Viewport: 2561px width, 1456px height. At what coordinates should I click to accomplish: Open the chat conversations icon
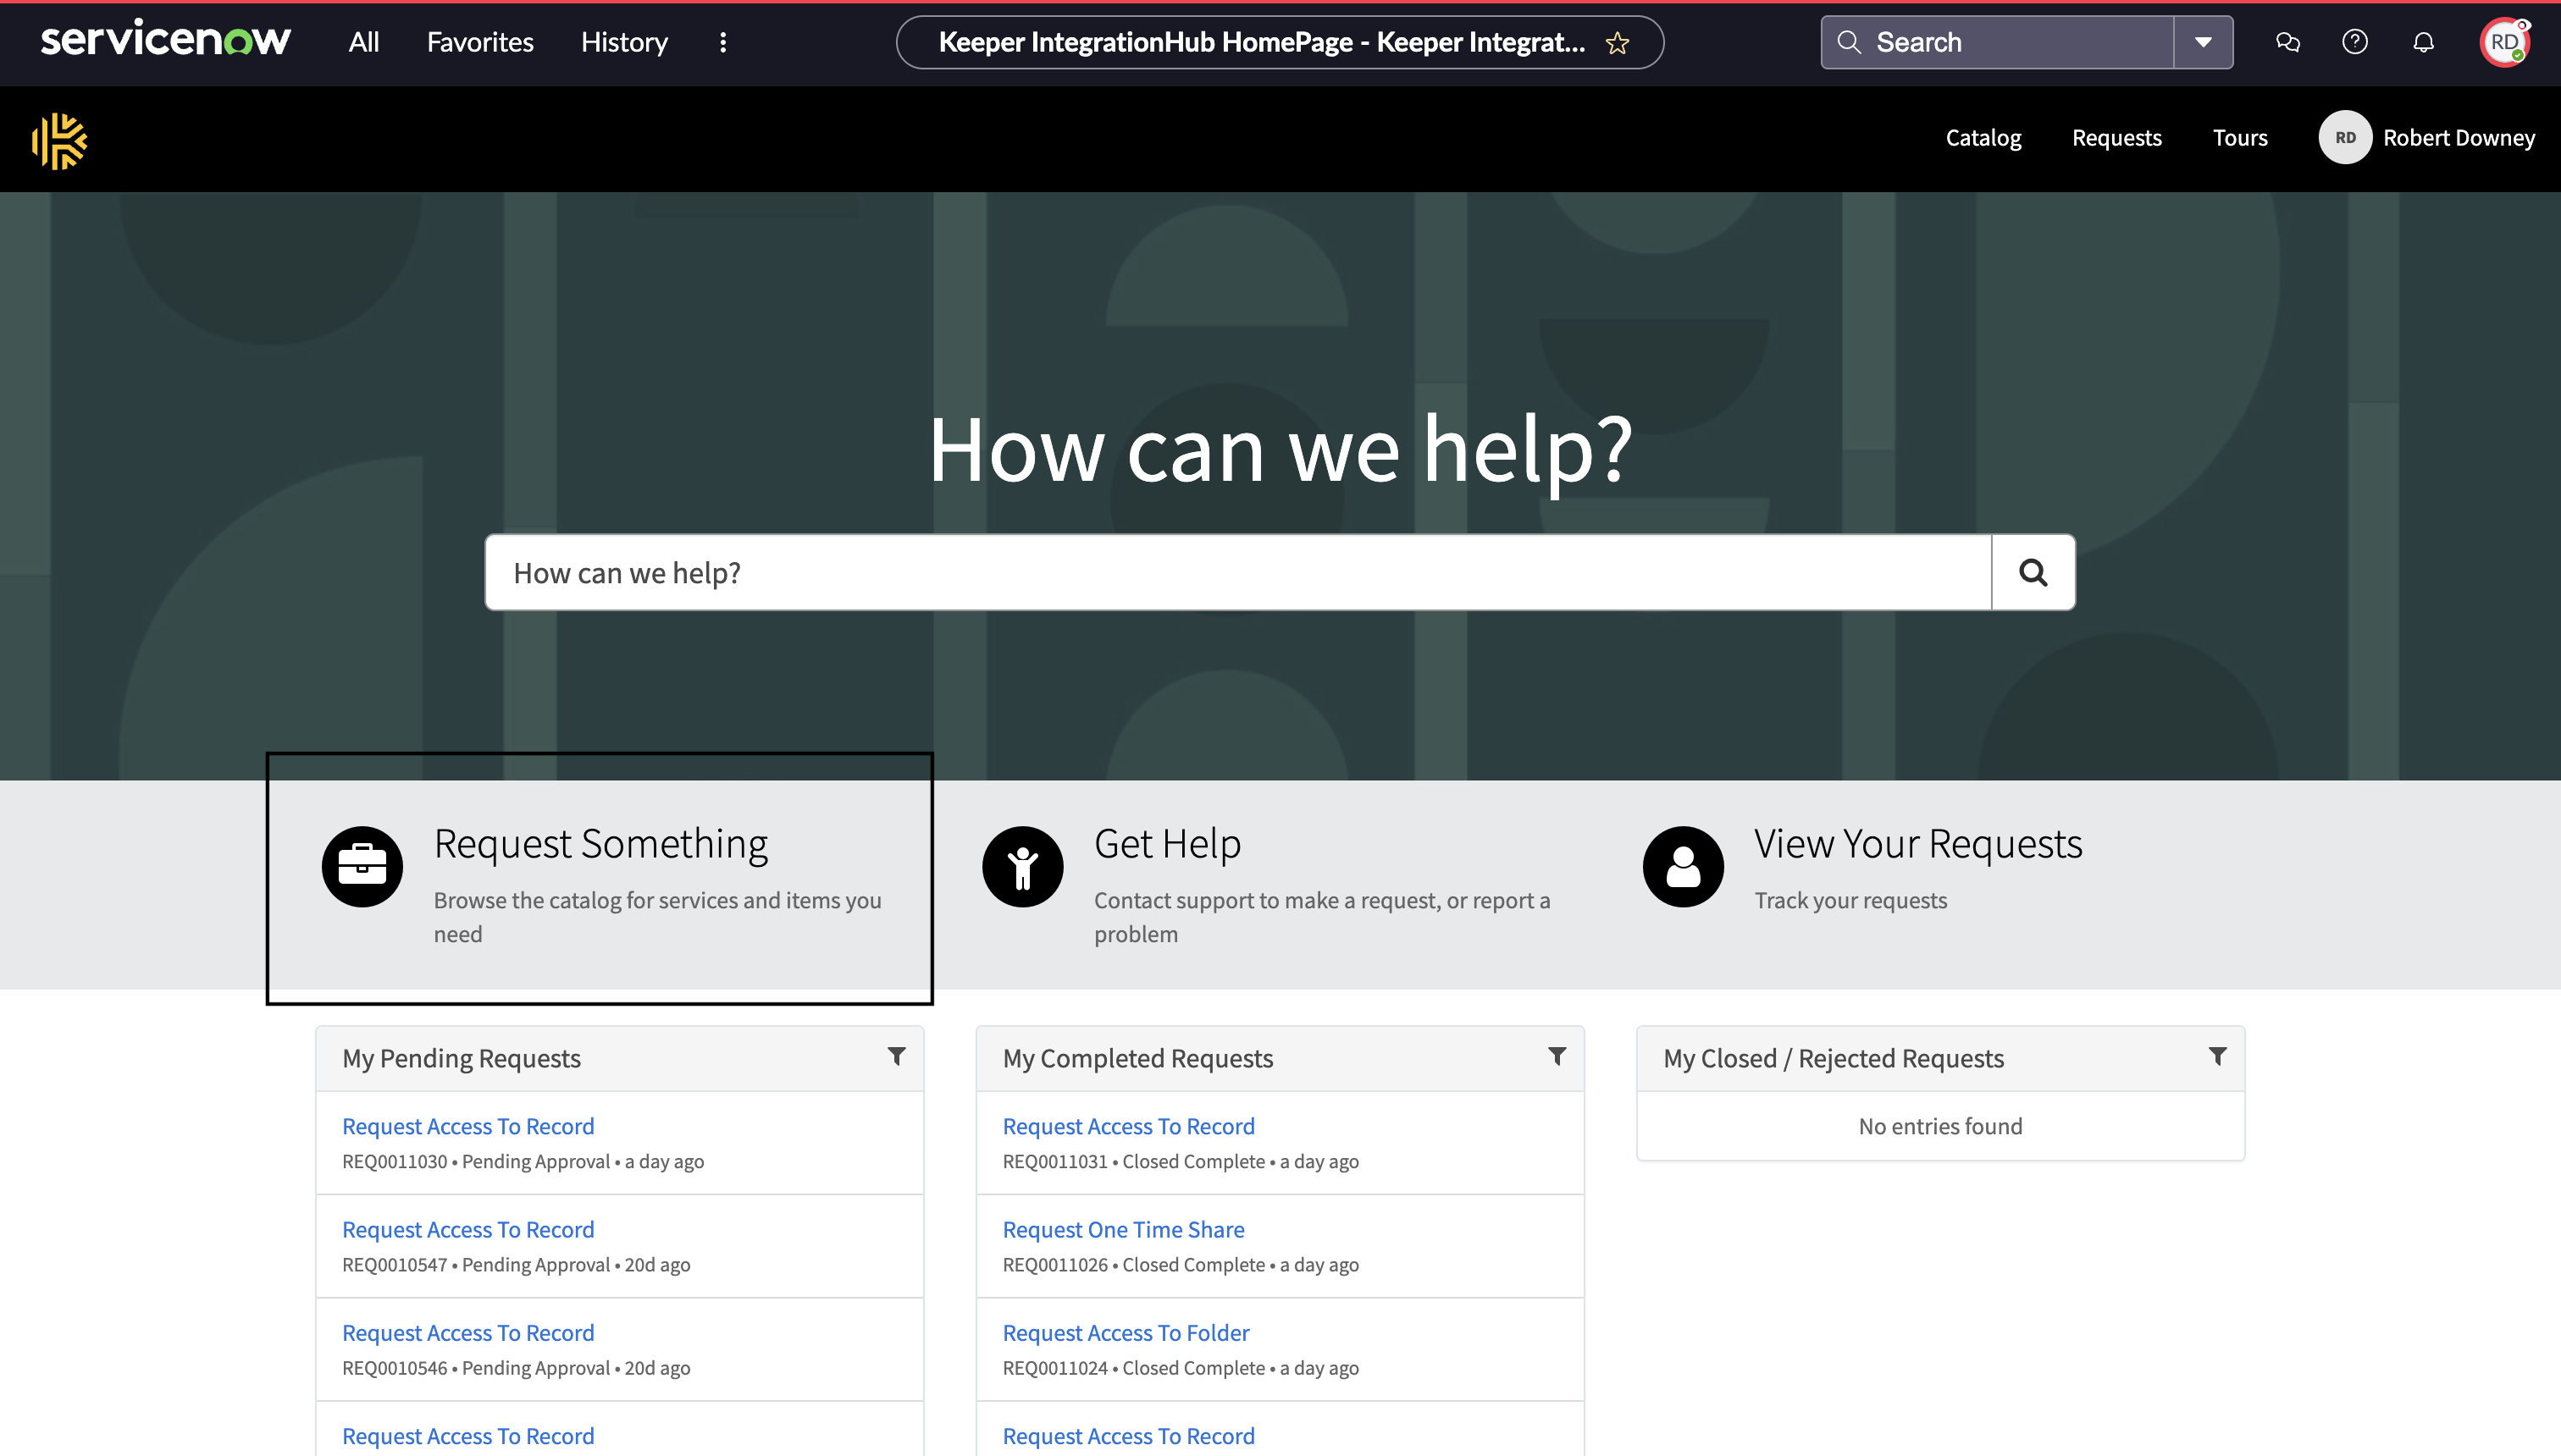click(2287, 42)
